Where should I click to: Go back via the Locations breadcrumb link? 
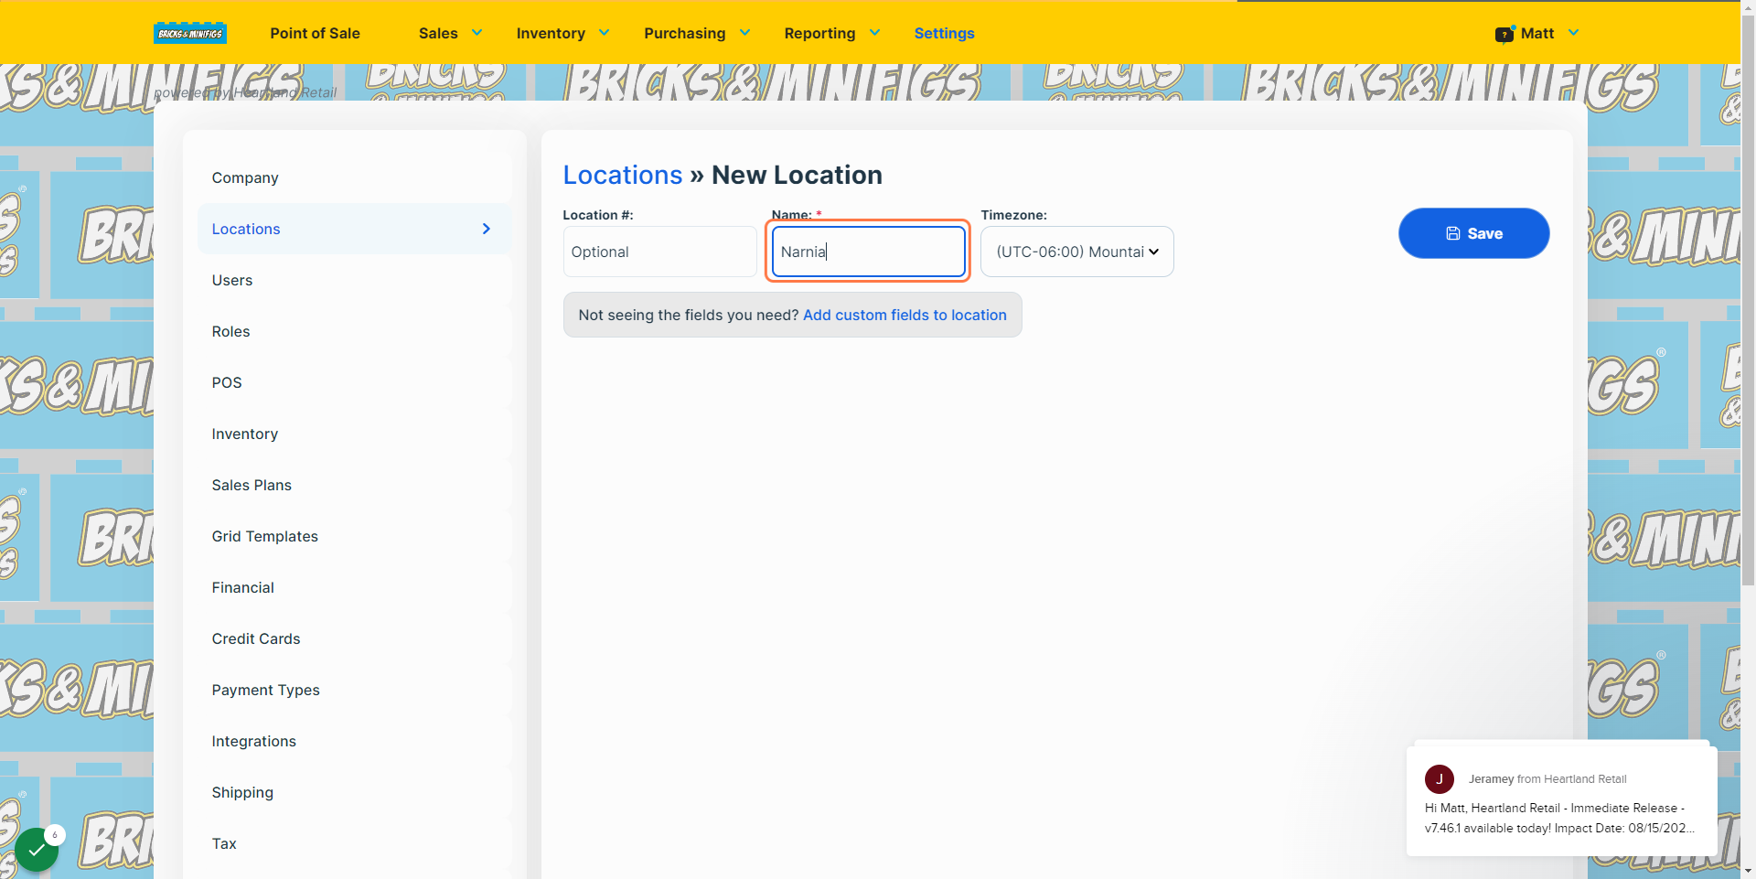[623, 175]
